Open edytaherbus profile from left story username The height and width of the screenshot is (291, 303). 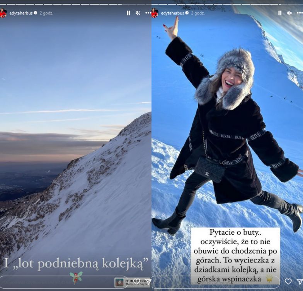point(21,13)
